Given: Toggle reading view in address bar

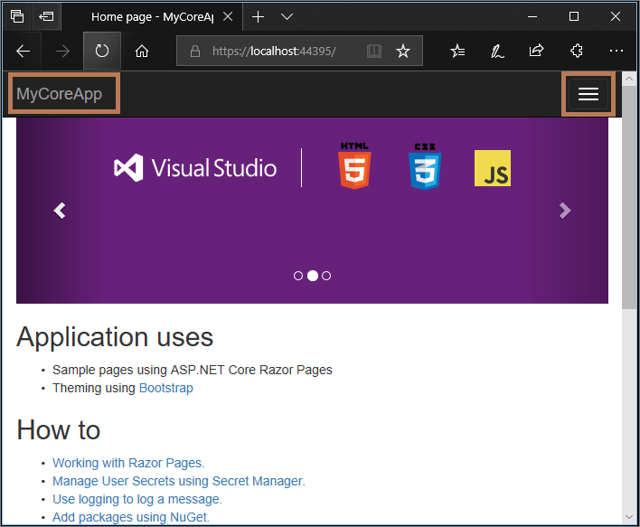Looking at the screenshot, I should pos(374,52).
